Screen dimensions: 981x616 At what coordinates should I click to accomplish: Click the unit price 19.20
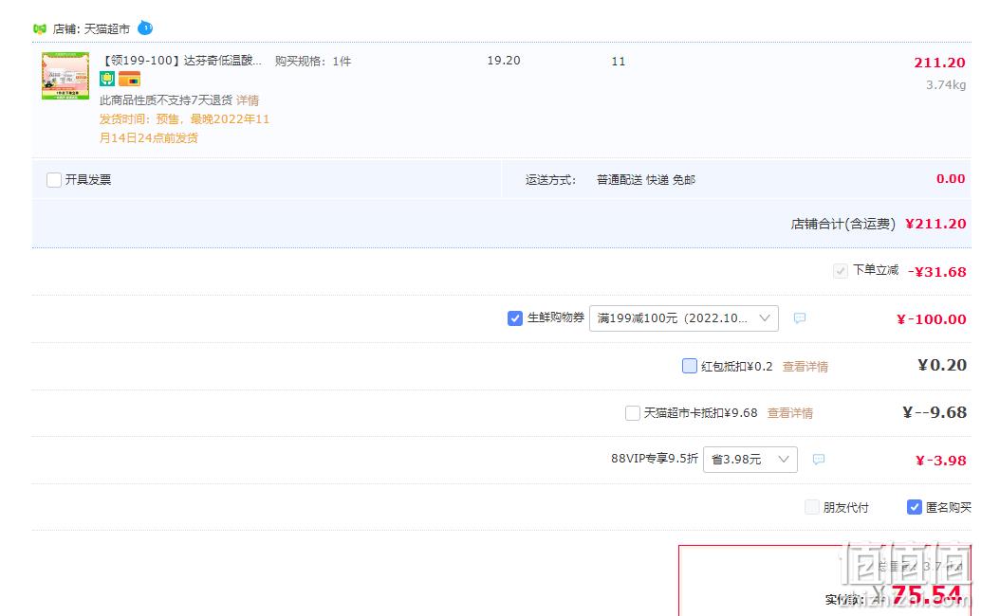(504, 61)
